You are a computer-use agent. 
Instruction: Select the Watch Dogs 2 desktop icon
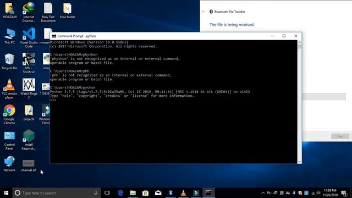coord(29,89)
